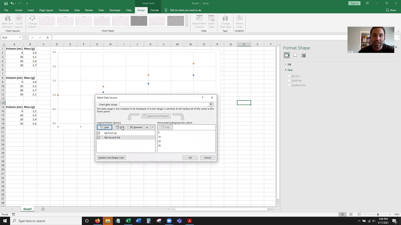Open Word from the Windows taskbar
This screenshot has height=225, width=401.
[x=138, y=221]
